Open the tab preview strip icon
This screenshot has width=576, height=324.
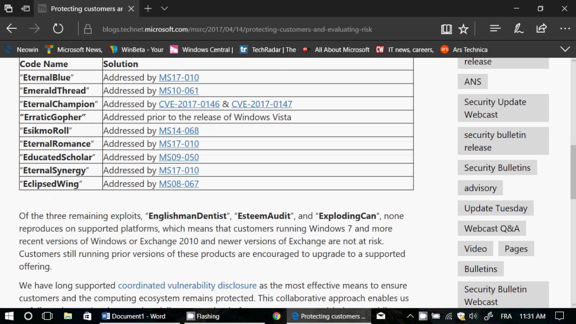[9, 9]
